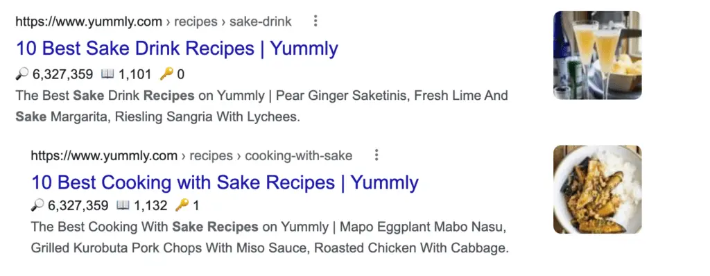Click the Mapo Eggplant Mabo Nasu description snippet

(270, 237)
